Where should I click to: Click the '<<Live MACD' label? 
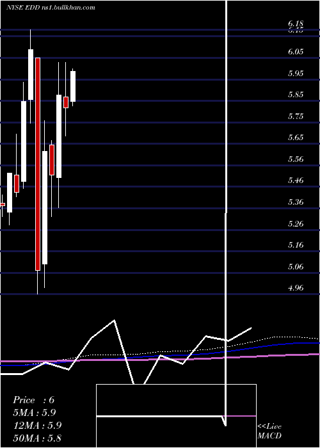[x=269, y=431]
